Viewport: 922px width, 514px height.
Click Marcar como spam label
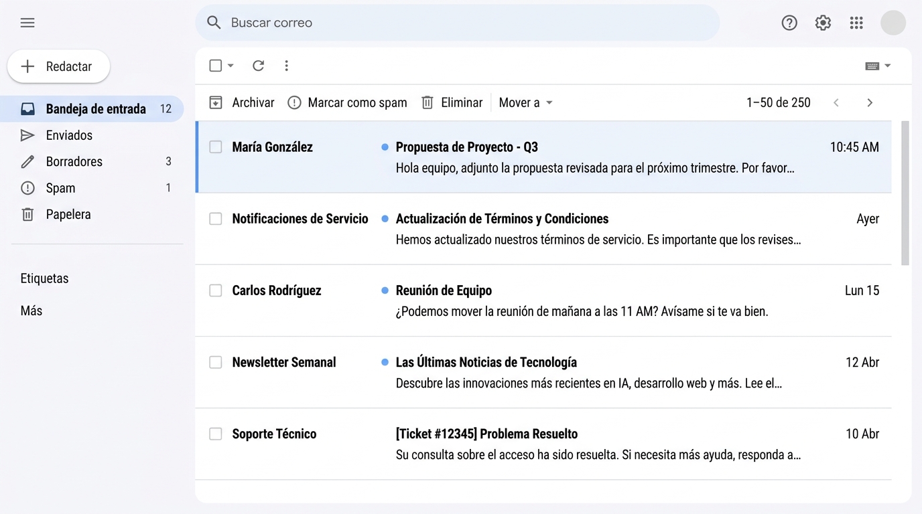(357, 102)
